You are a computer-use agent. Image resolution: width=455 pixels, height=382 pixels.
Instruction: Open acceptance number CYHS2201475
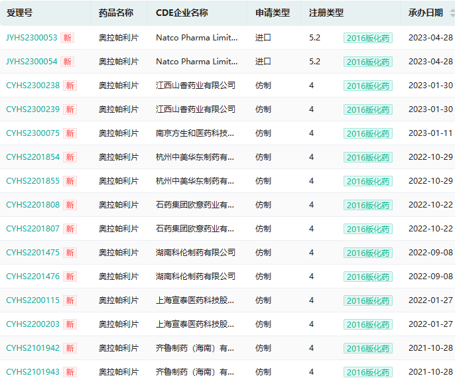point(32,253)
